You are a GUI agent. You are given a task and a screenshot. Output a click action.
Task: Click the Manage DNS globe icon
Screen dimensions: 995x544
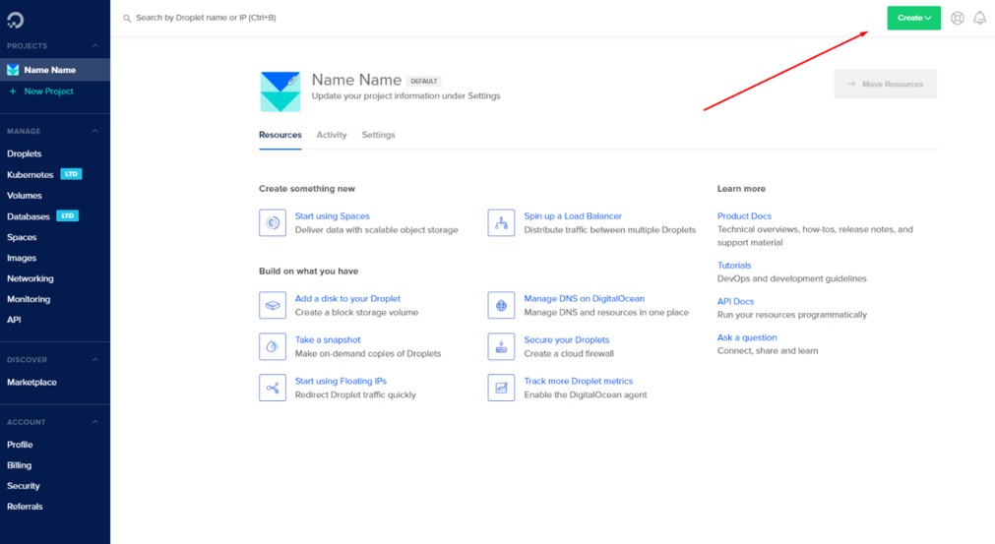[x=501, y=305]
